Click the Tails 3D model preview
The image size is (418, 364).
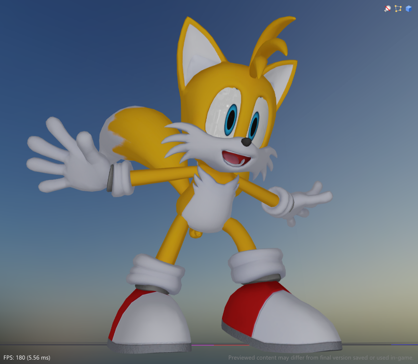click(x=184, y=184)
